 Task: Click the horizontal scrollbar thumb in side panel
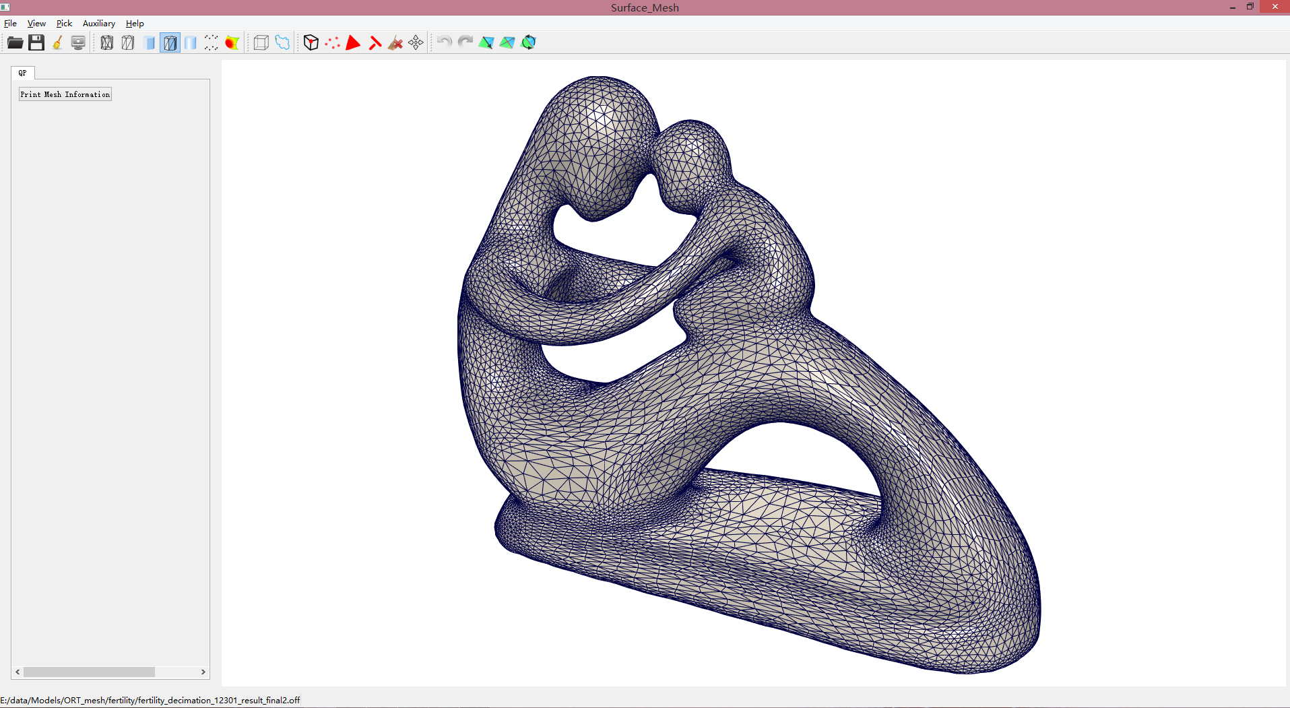(89, 672)
